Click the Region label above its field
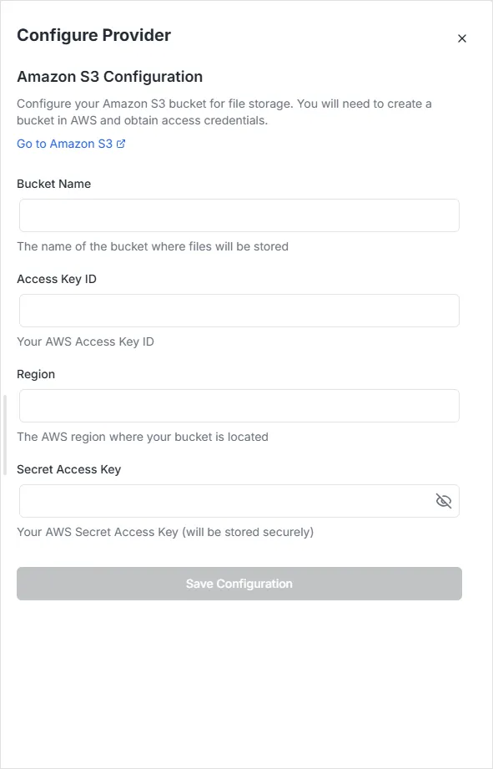 point(36,374)
